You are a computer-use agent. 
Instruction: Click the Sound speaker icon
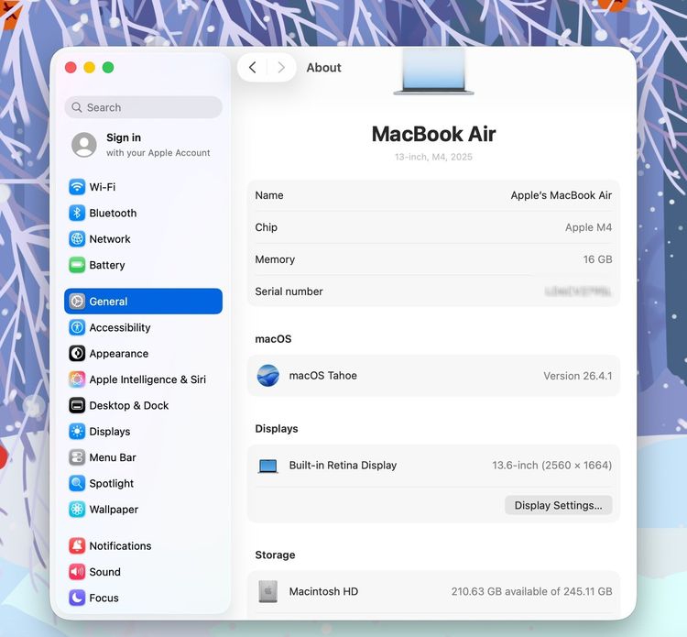pyautogui.click(x=77, y=572)
